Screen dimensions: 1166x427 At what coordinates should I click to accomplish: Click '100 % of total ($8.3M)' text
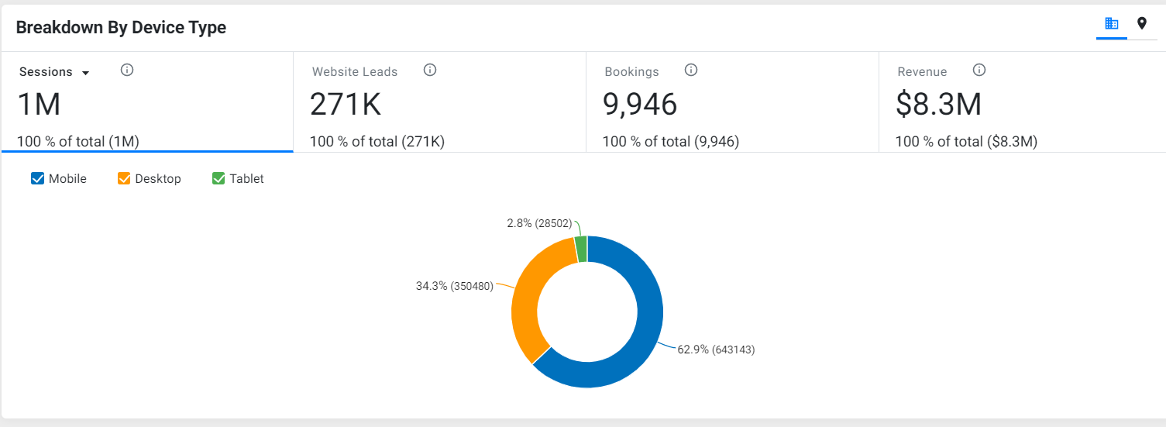point(966,142)
